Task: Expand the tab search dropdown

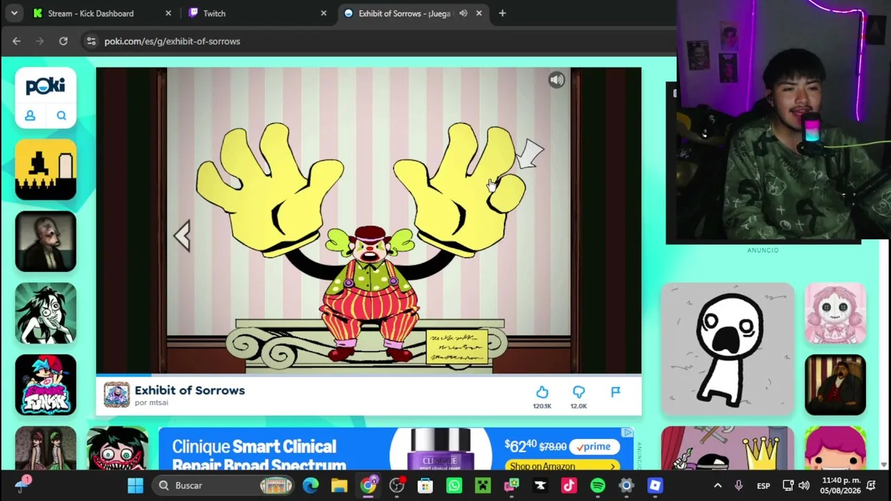Action: [x=14, y=13]
